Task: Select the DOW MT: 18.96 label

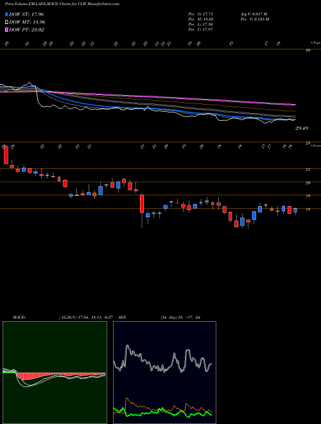Action: point(27,22)
